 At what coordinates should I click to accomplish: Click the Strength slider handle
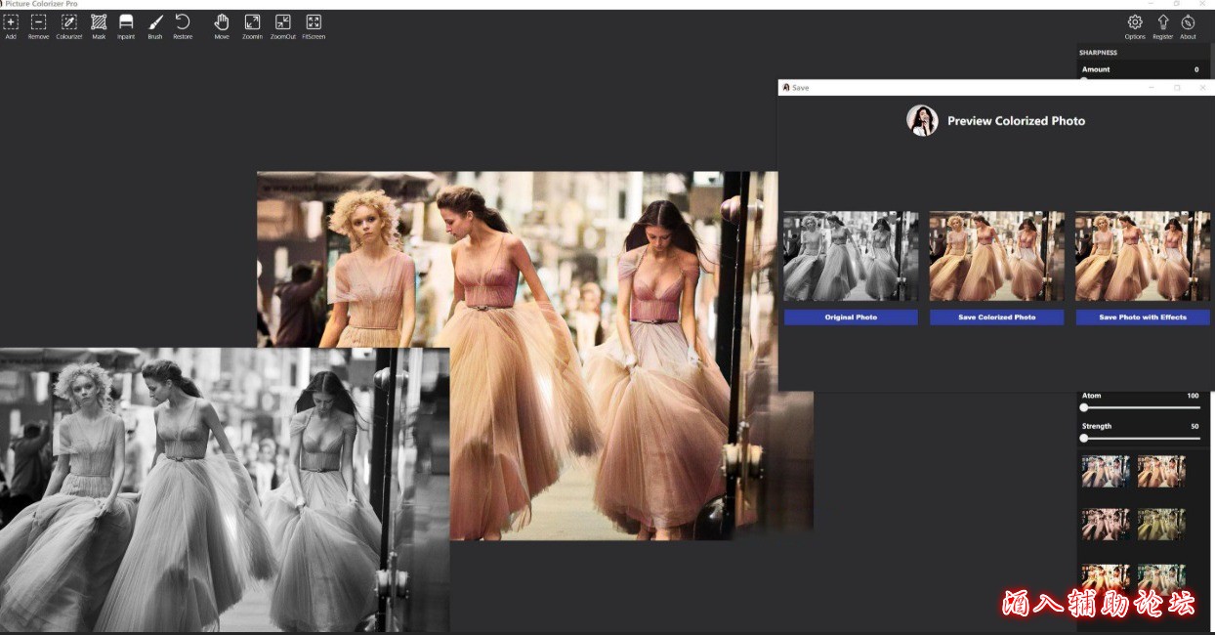click(x=1084, y=439)
